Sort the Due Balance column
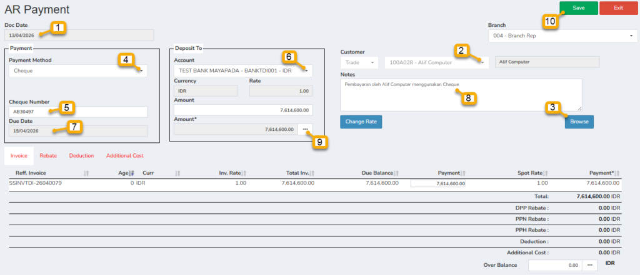640x275 pixels. (x=396, y=173)
